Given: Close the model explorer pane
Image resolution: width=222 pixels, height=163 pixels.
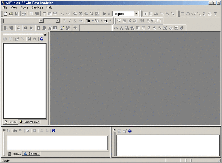Looking at the screenshot, I should [x=45, y=34].
